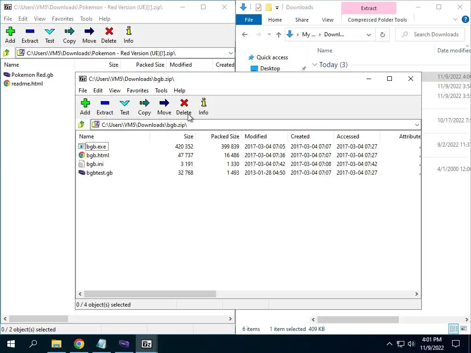Select bgb.ini in archive list

point(95,164)
